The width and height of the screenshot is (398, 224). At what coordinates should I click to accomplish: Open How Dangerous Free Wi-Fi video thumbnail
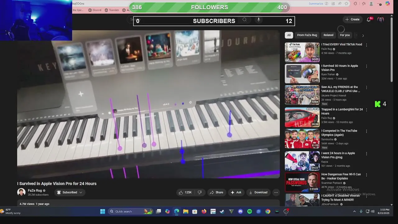(x=302, y=182)
